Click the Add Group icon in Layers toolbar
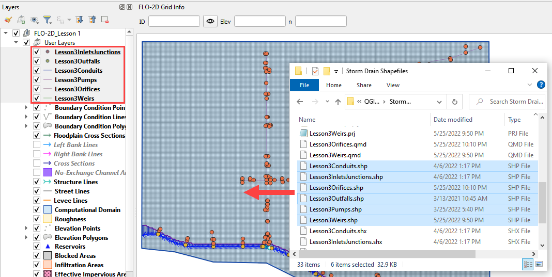Image resolution: width=552 pixels, height=277 pixels. click(21, 20)
